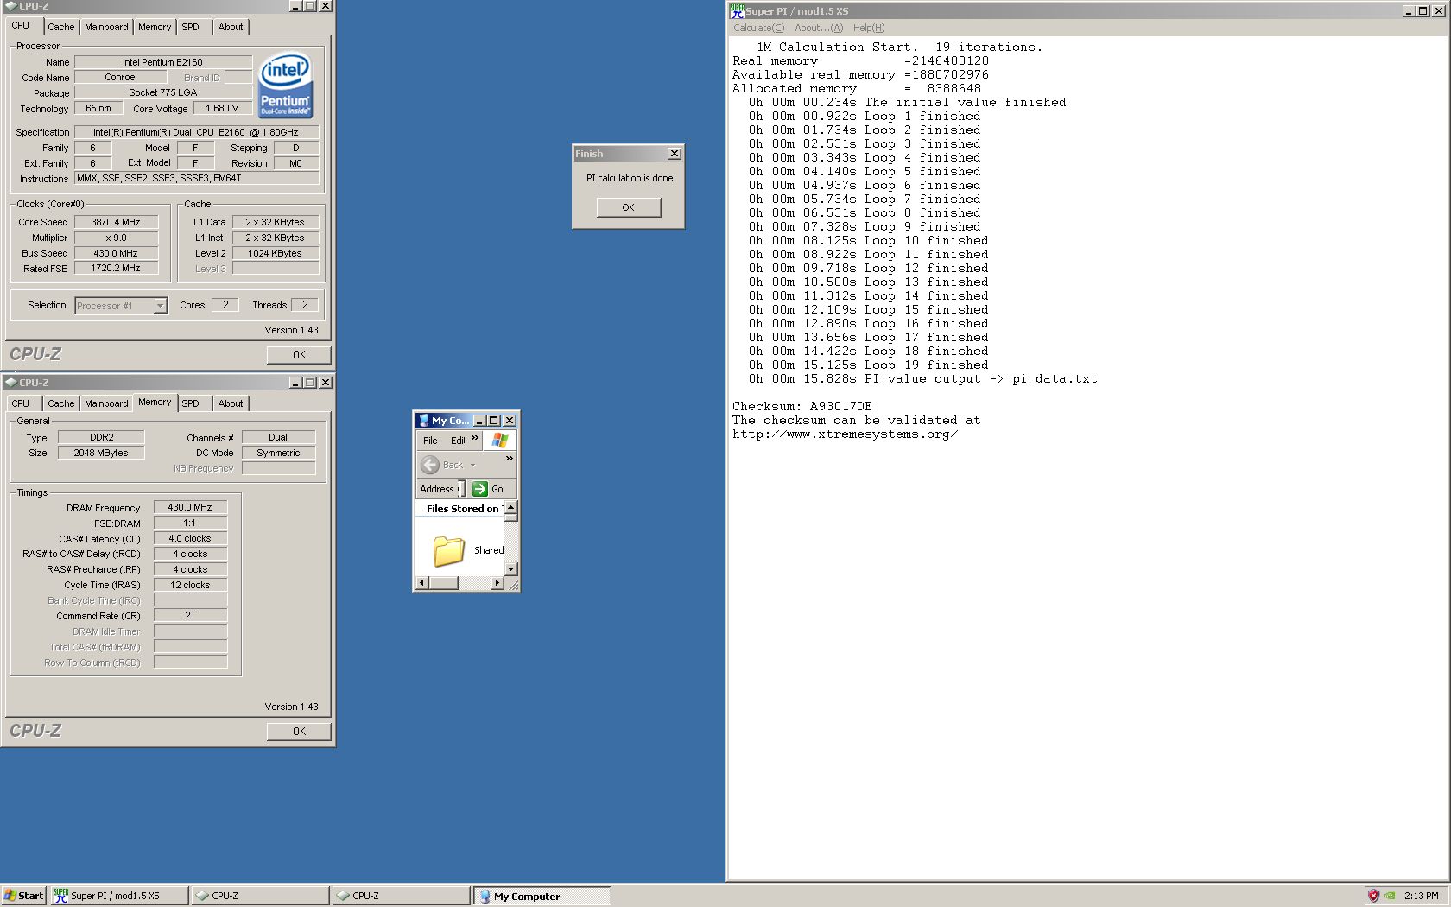This screenshot has width=1451, height=907.
Task: Activate the first CPU-Z taskbar button
Action: tap(261, 896)
